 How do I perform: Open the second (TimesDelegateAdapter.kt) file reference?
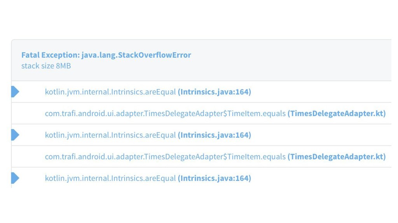(337, 156)
